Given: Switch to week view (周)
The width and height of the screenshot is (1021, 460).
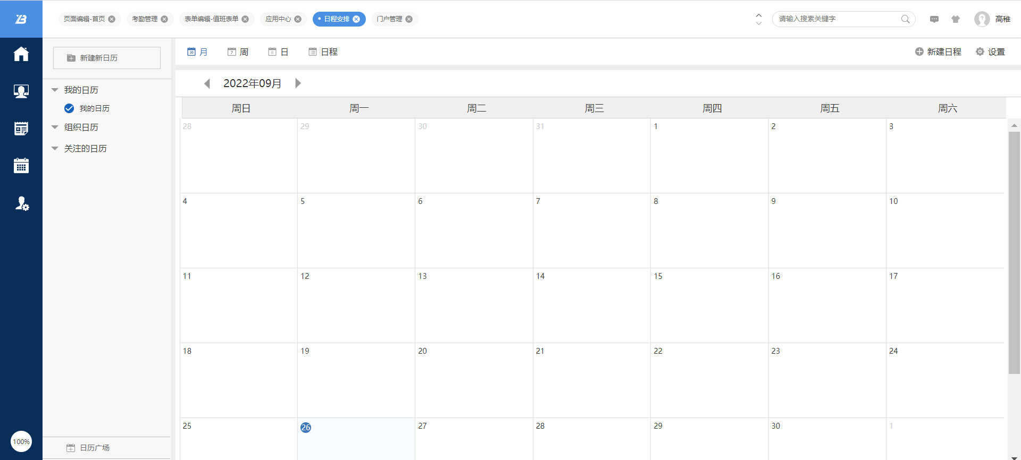Looking at the screenshot, I should 238,52.
